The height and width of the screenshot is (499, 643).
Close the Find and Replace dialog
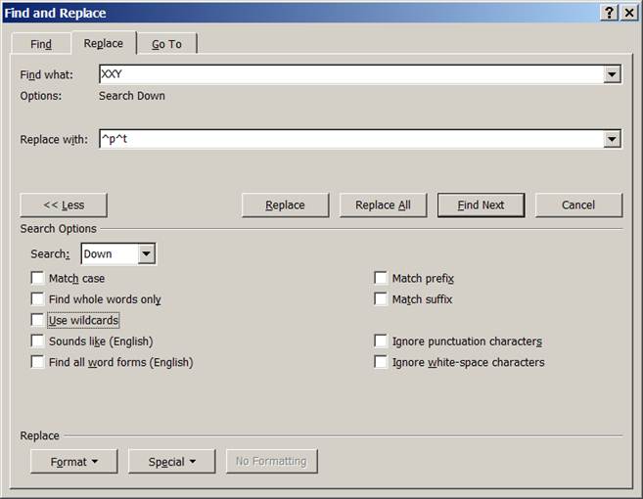point(628,13)
